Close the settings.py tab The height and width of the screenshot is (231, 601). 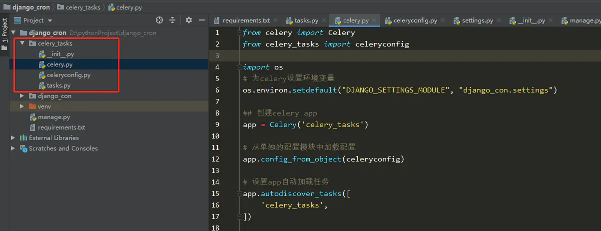[x=499, y=20]
